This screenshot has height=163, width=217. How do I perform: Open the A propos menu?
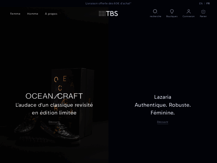(x=51, y=14)
